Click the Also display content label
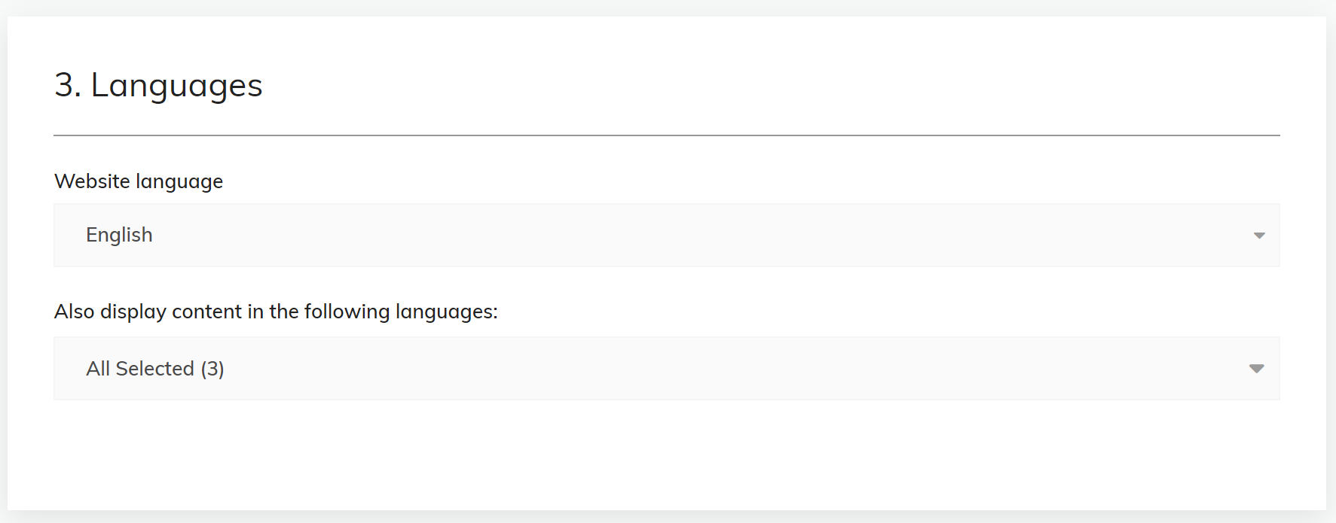 pyautogui.click(x=276, y=312)
